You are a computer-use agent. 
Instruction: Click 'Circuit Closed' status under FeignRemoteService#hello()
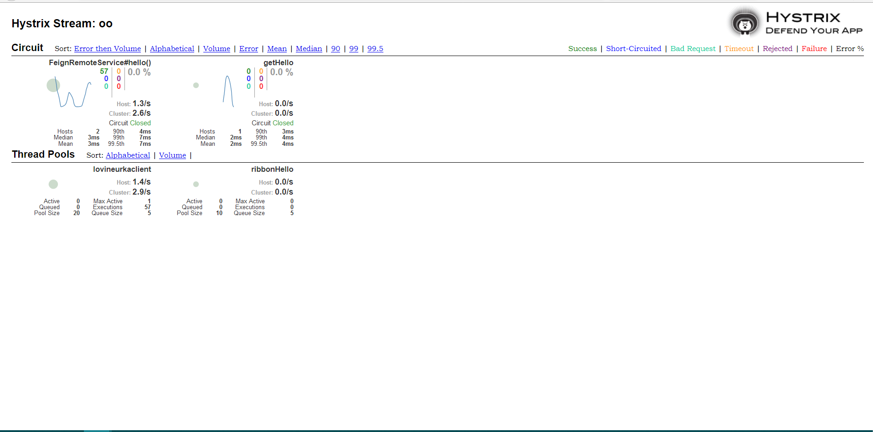click(130, 123)
